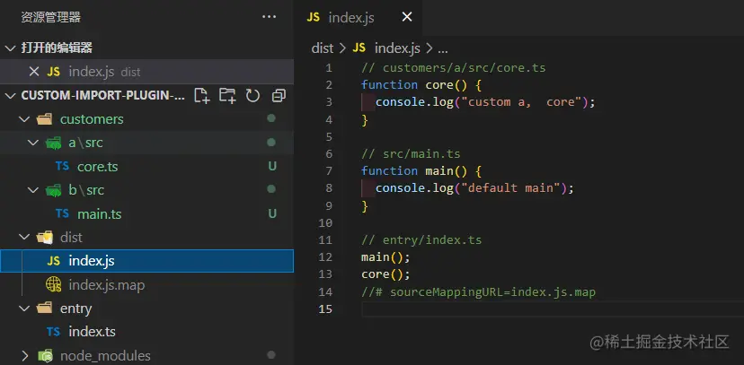Click the New File icon
The width and height of the screenshot is (744, 365).
(x=201, y=96)
